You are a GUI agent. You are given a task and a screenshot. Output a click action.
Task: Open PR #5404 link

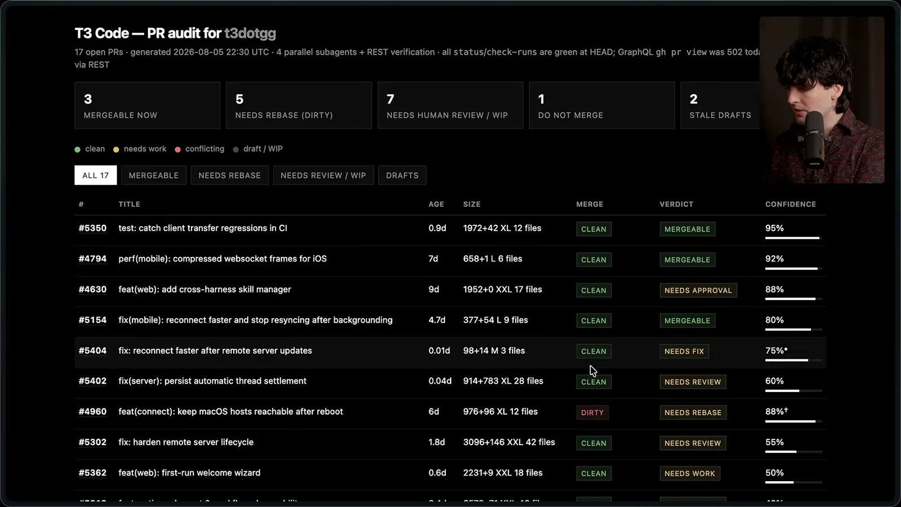click(x=92, y=350)
